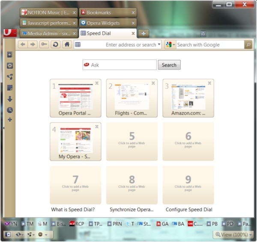Switch to the Media Admin tab
The height and width of the screenshot is (242, 257).
point(49,33)
